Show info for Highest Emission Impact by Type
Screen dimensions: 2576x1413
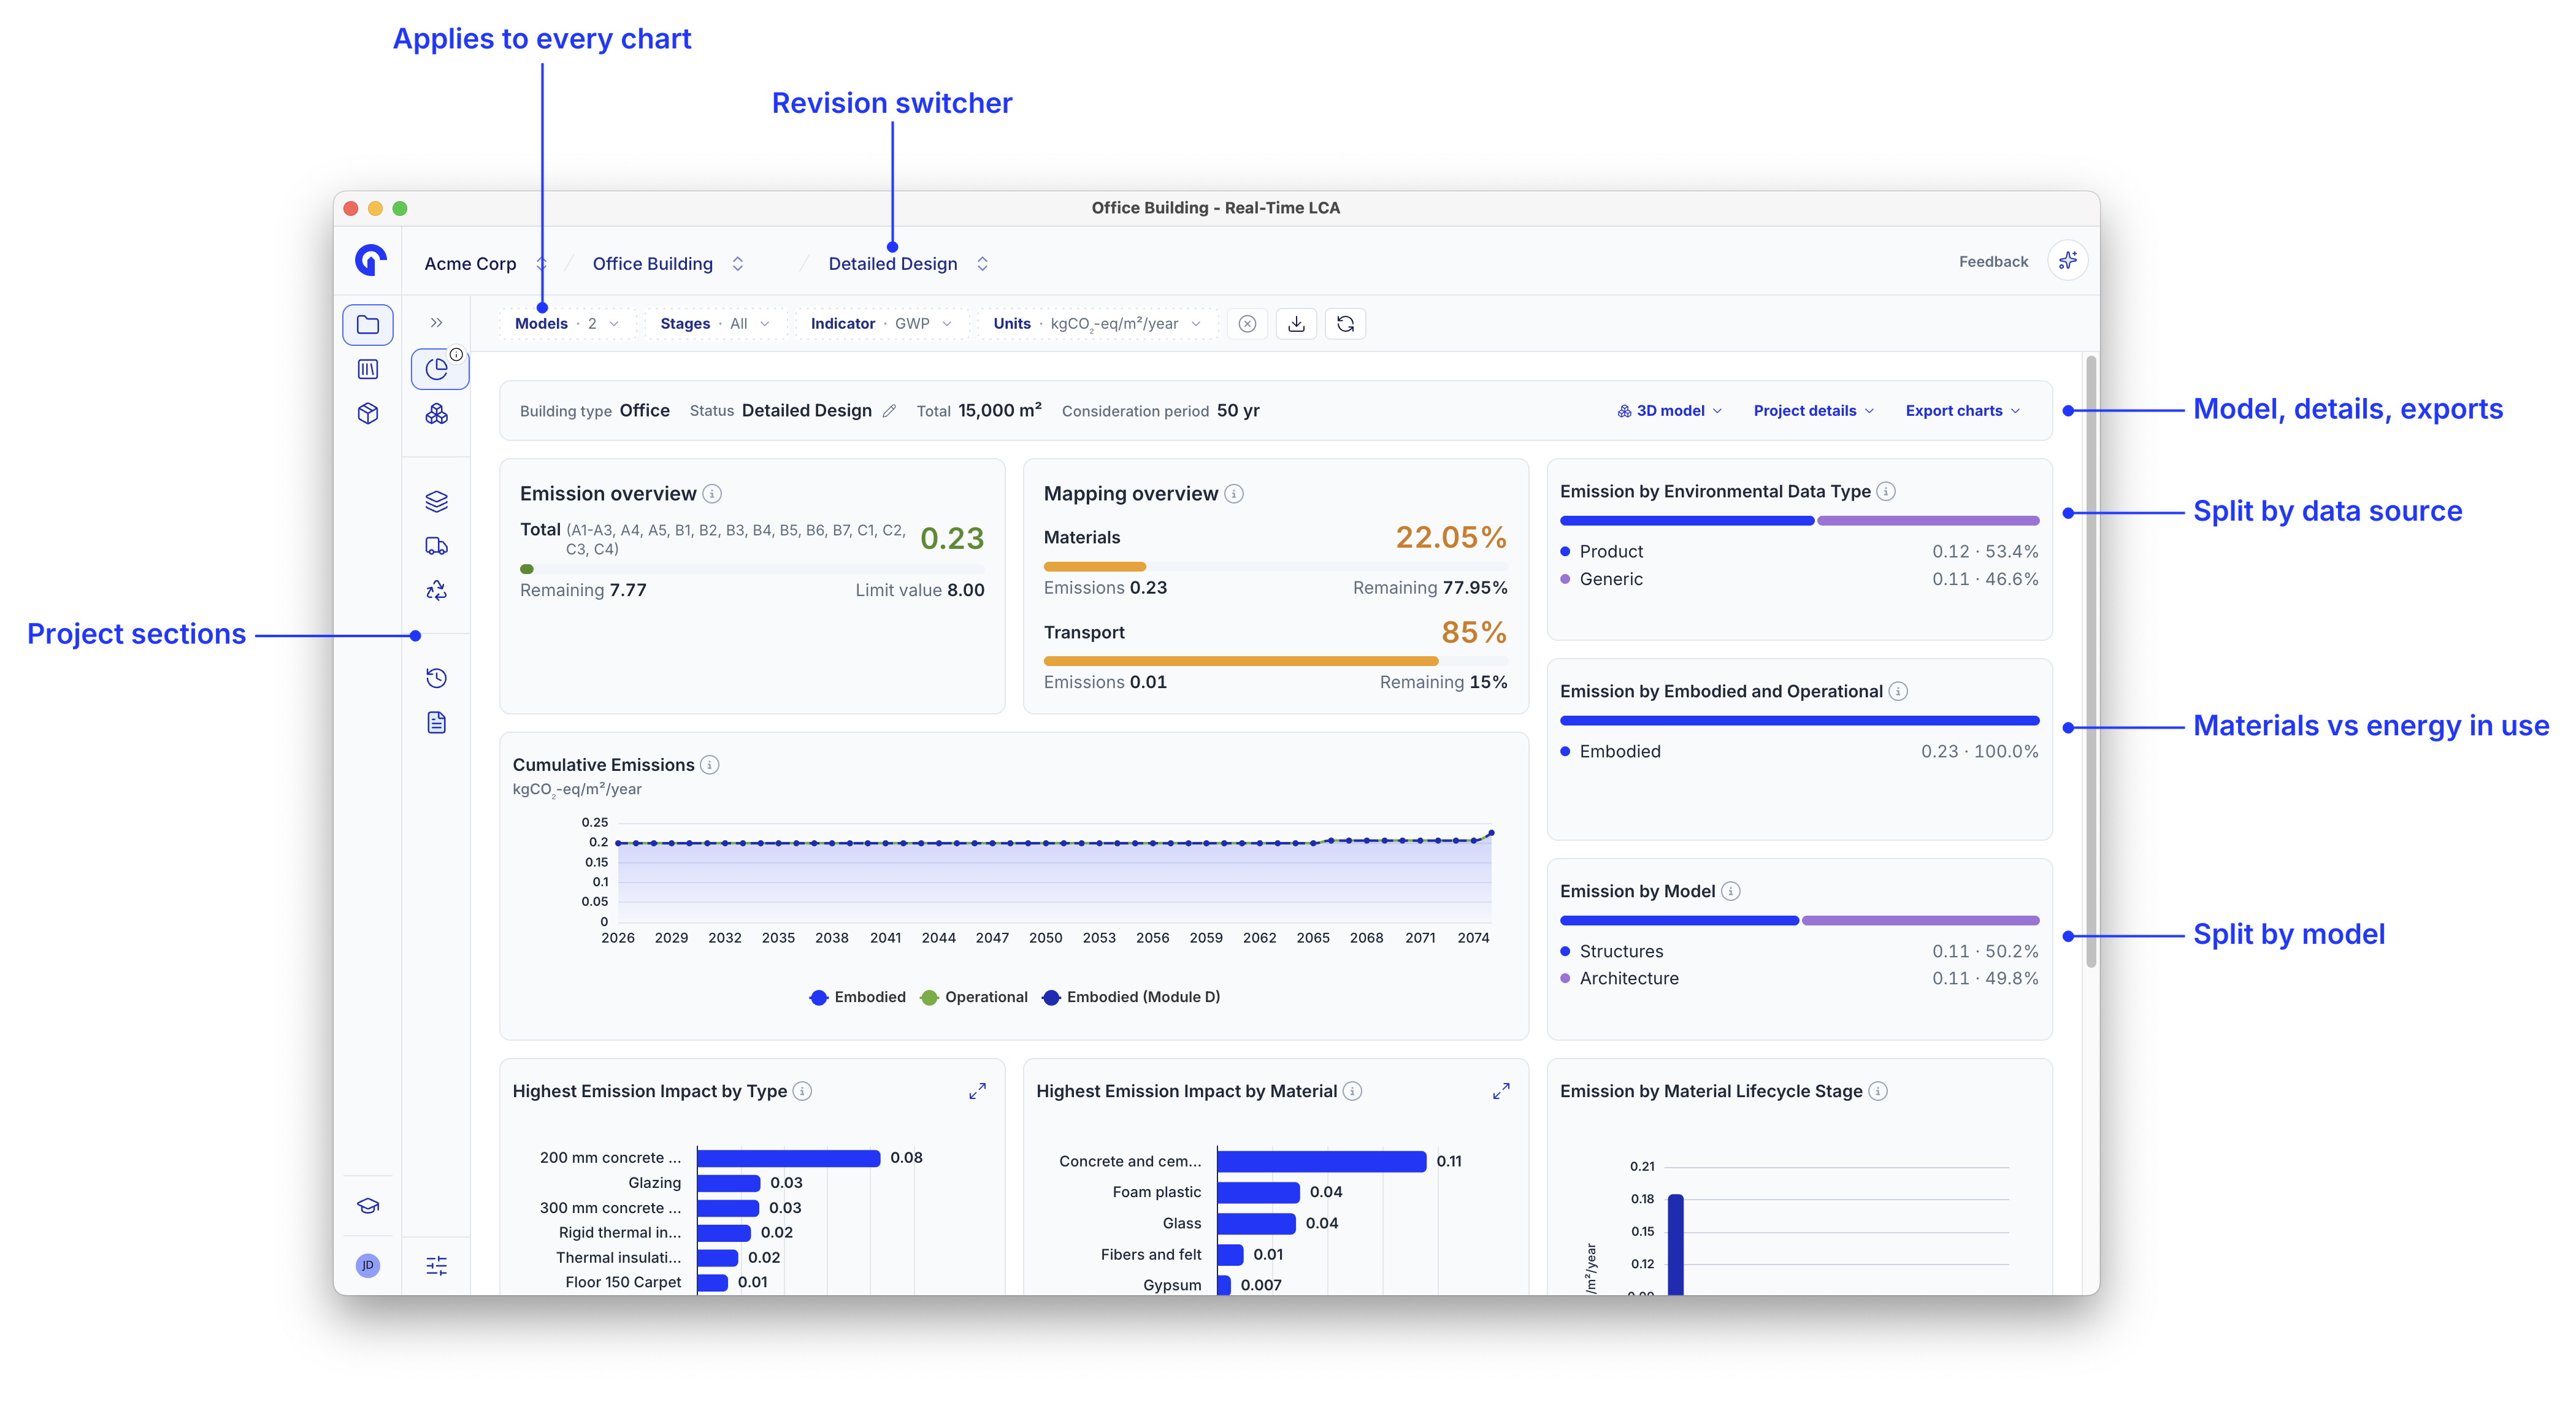pos(802,1091)
